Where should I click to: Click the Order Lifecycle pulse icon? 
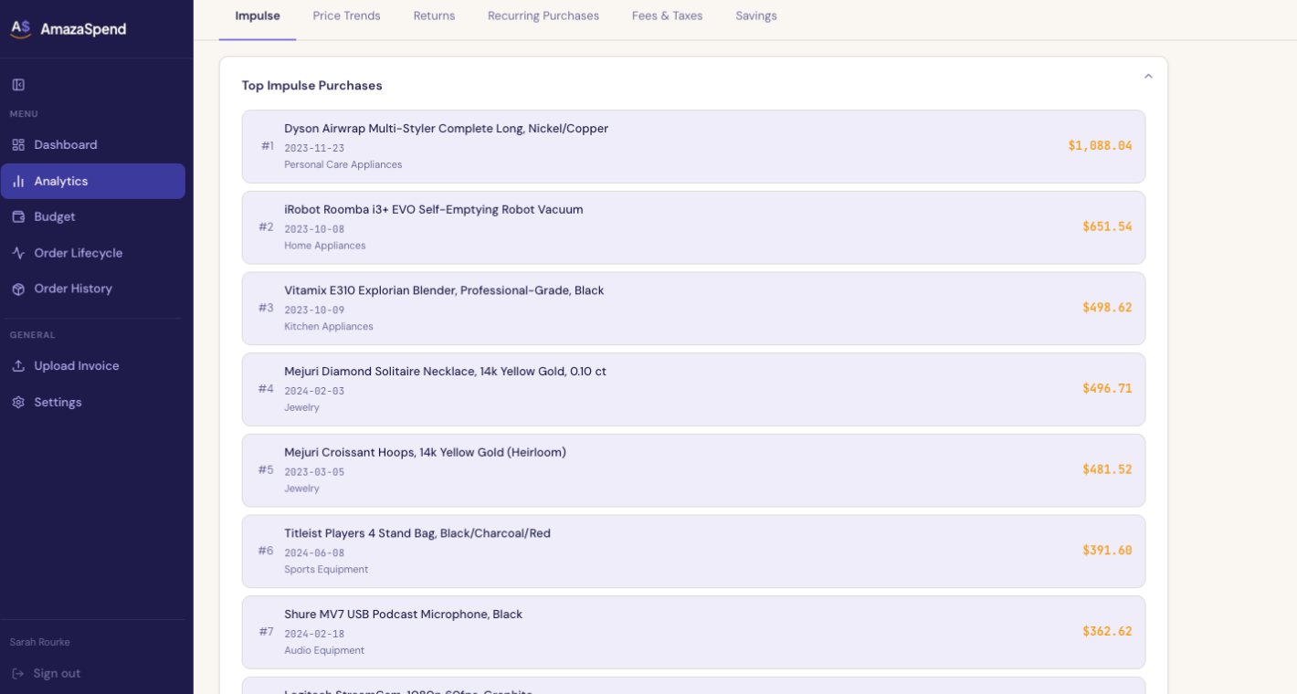pyautogui.click(x=18, y=253)
